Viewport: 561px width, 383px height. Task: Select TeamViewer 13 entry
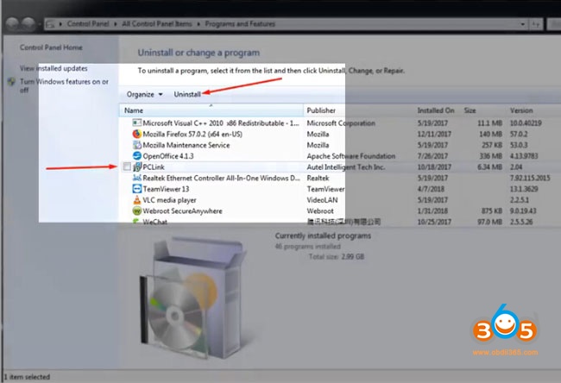166,189
